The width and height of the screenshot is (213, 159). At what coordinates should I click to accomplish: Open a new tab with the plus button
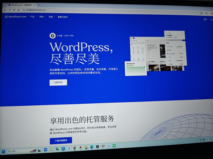pos(39,5)
